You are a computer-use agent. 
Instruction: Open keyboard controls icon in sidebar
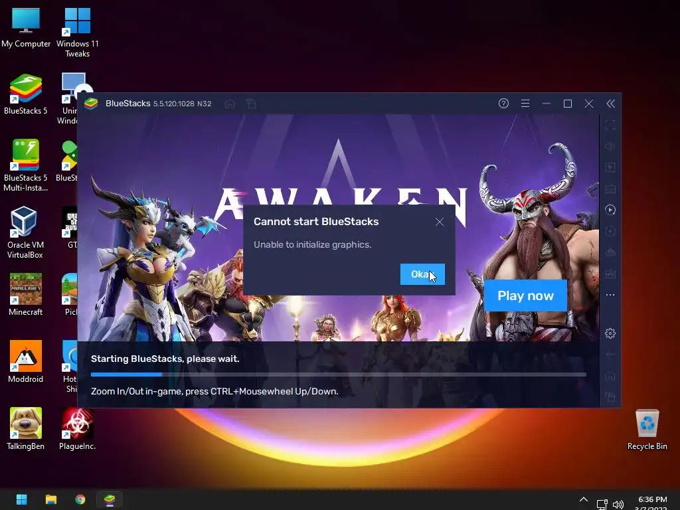(610, 189)
